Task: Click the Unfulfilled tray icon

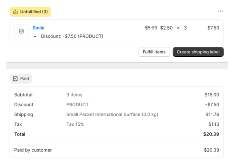Action: pyautogui.click(x=15, y=12)
